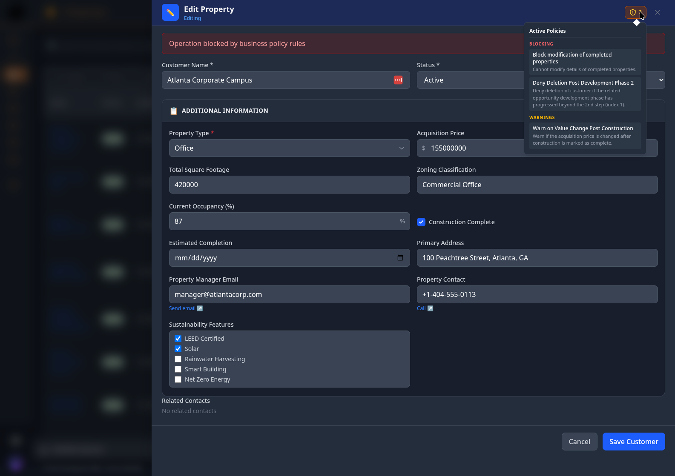The image size is (675, 476).
Task: Click the shield policies indicator icon
Action: tap(633, 12)
